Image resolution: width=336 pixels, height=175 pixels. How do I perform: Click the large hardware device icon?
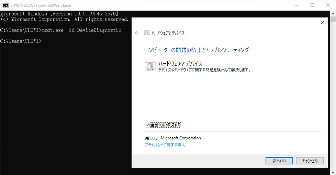(x=150, y=66)
